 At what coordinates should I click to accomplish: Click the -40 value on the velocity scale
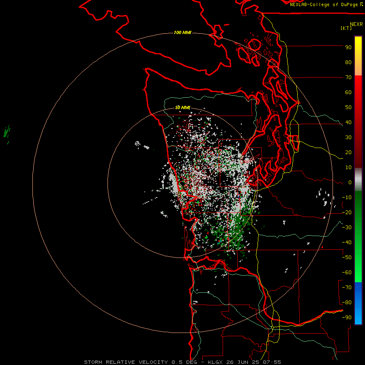click(x=347, y=243)
